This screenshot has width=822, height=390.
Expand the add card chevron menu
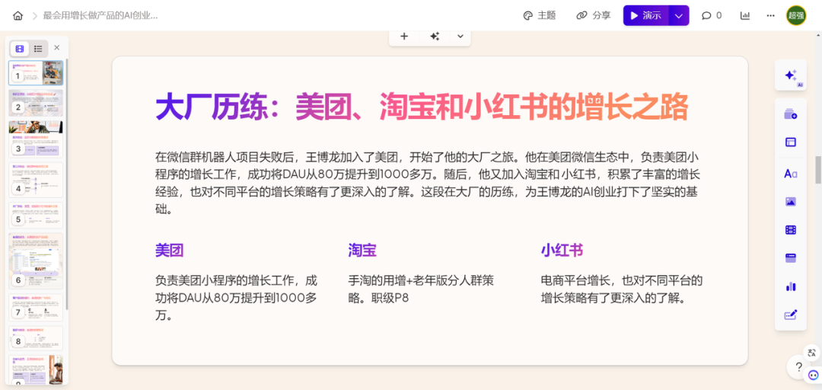coord(460,37)
